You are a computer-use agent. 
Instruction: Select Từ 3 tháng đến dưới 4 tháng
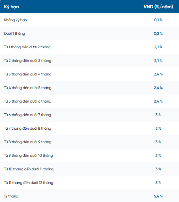tap(28, 74)
